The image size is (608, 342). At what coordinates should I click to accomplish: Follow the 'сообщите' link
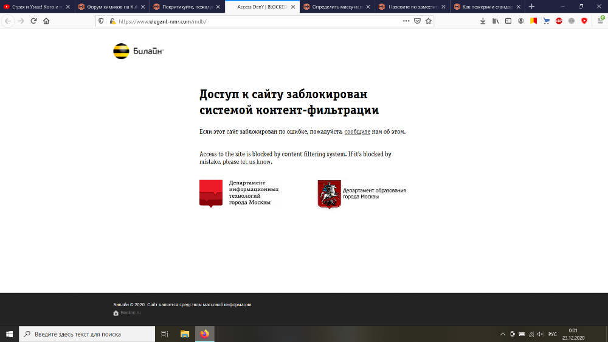(357, 131)
